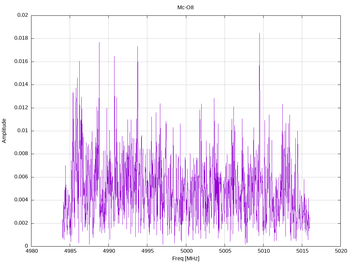Click the 0.016 y-axis tick label
The width and height of the screenshot is (350, 263).
(x=21, y=61)
